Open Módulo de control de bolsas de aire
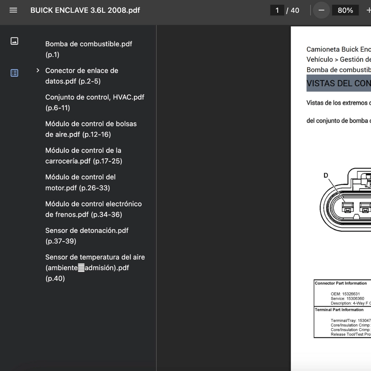 tap(91, 129)
